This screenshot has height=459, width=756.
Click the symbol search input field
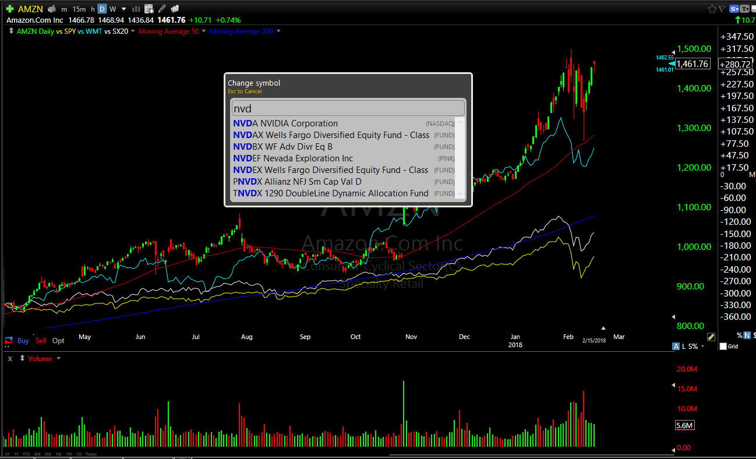click(x=348, y=108)
